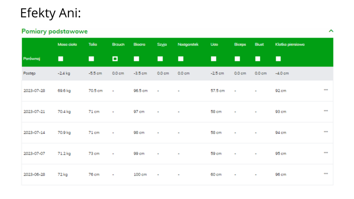This screenshot has width=354, height=199.
Task: Tick the Biodra compare checkbox
Action: pos(137,59)
